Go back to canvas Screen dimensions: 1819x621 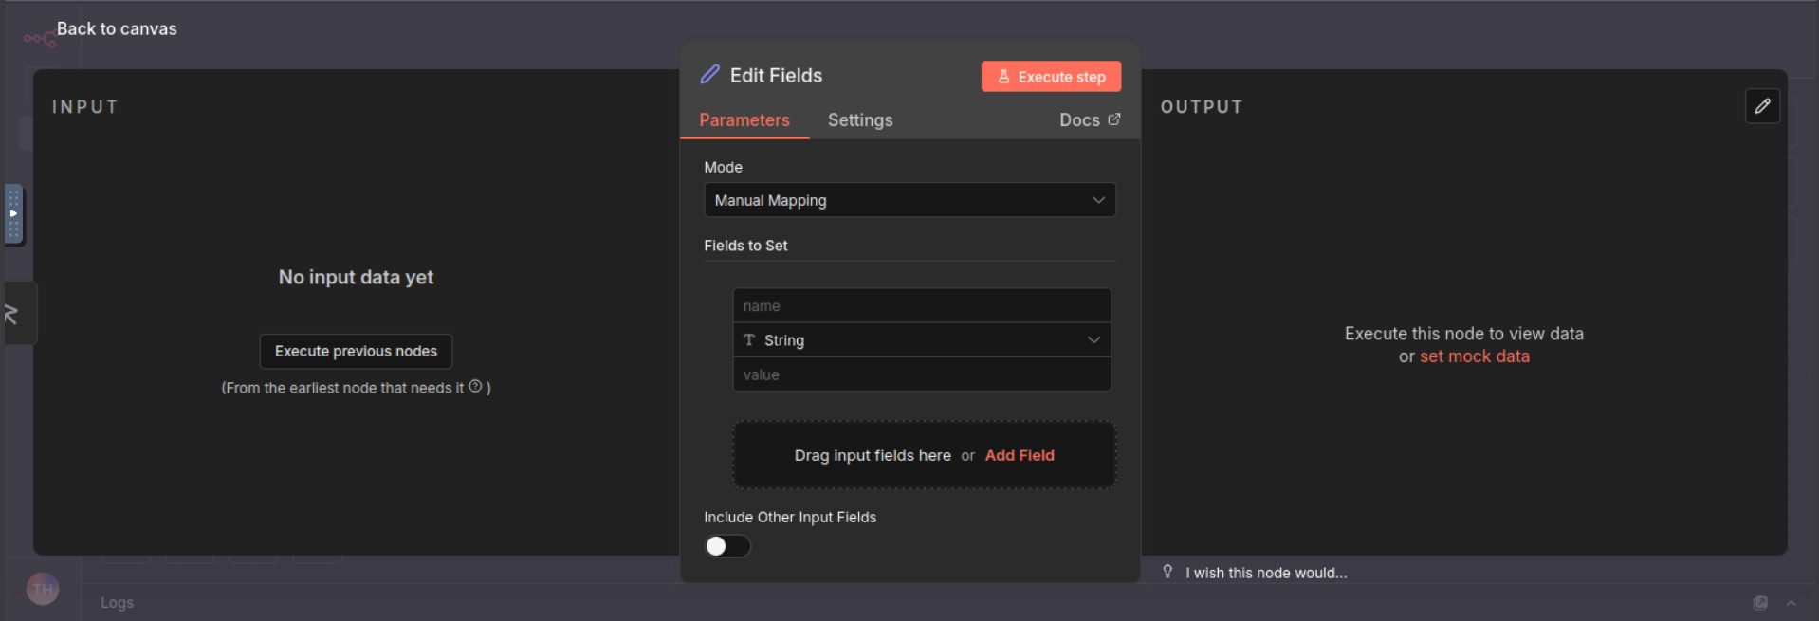click(x=117, y=28)
